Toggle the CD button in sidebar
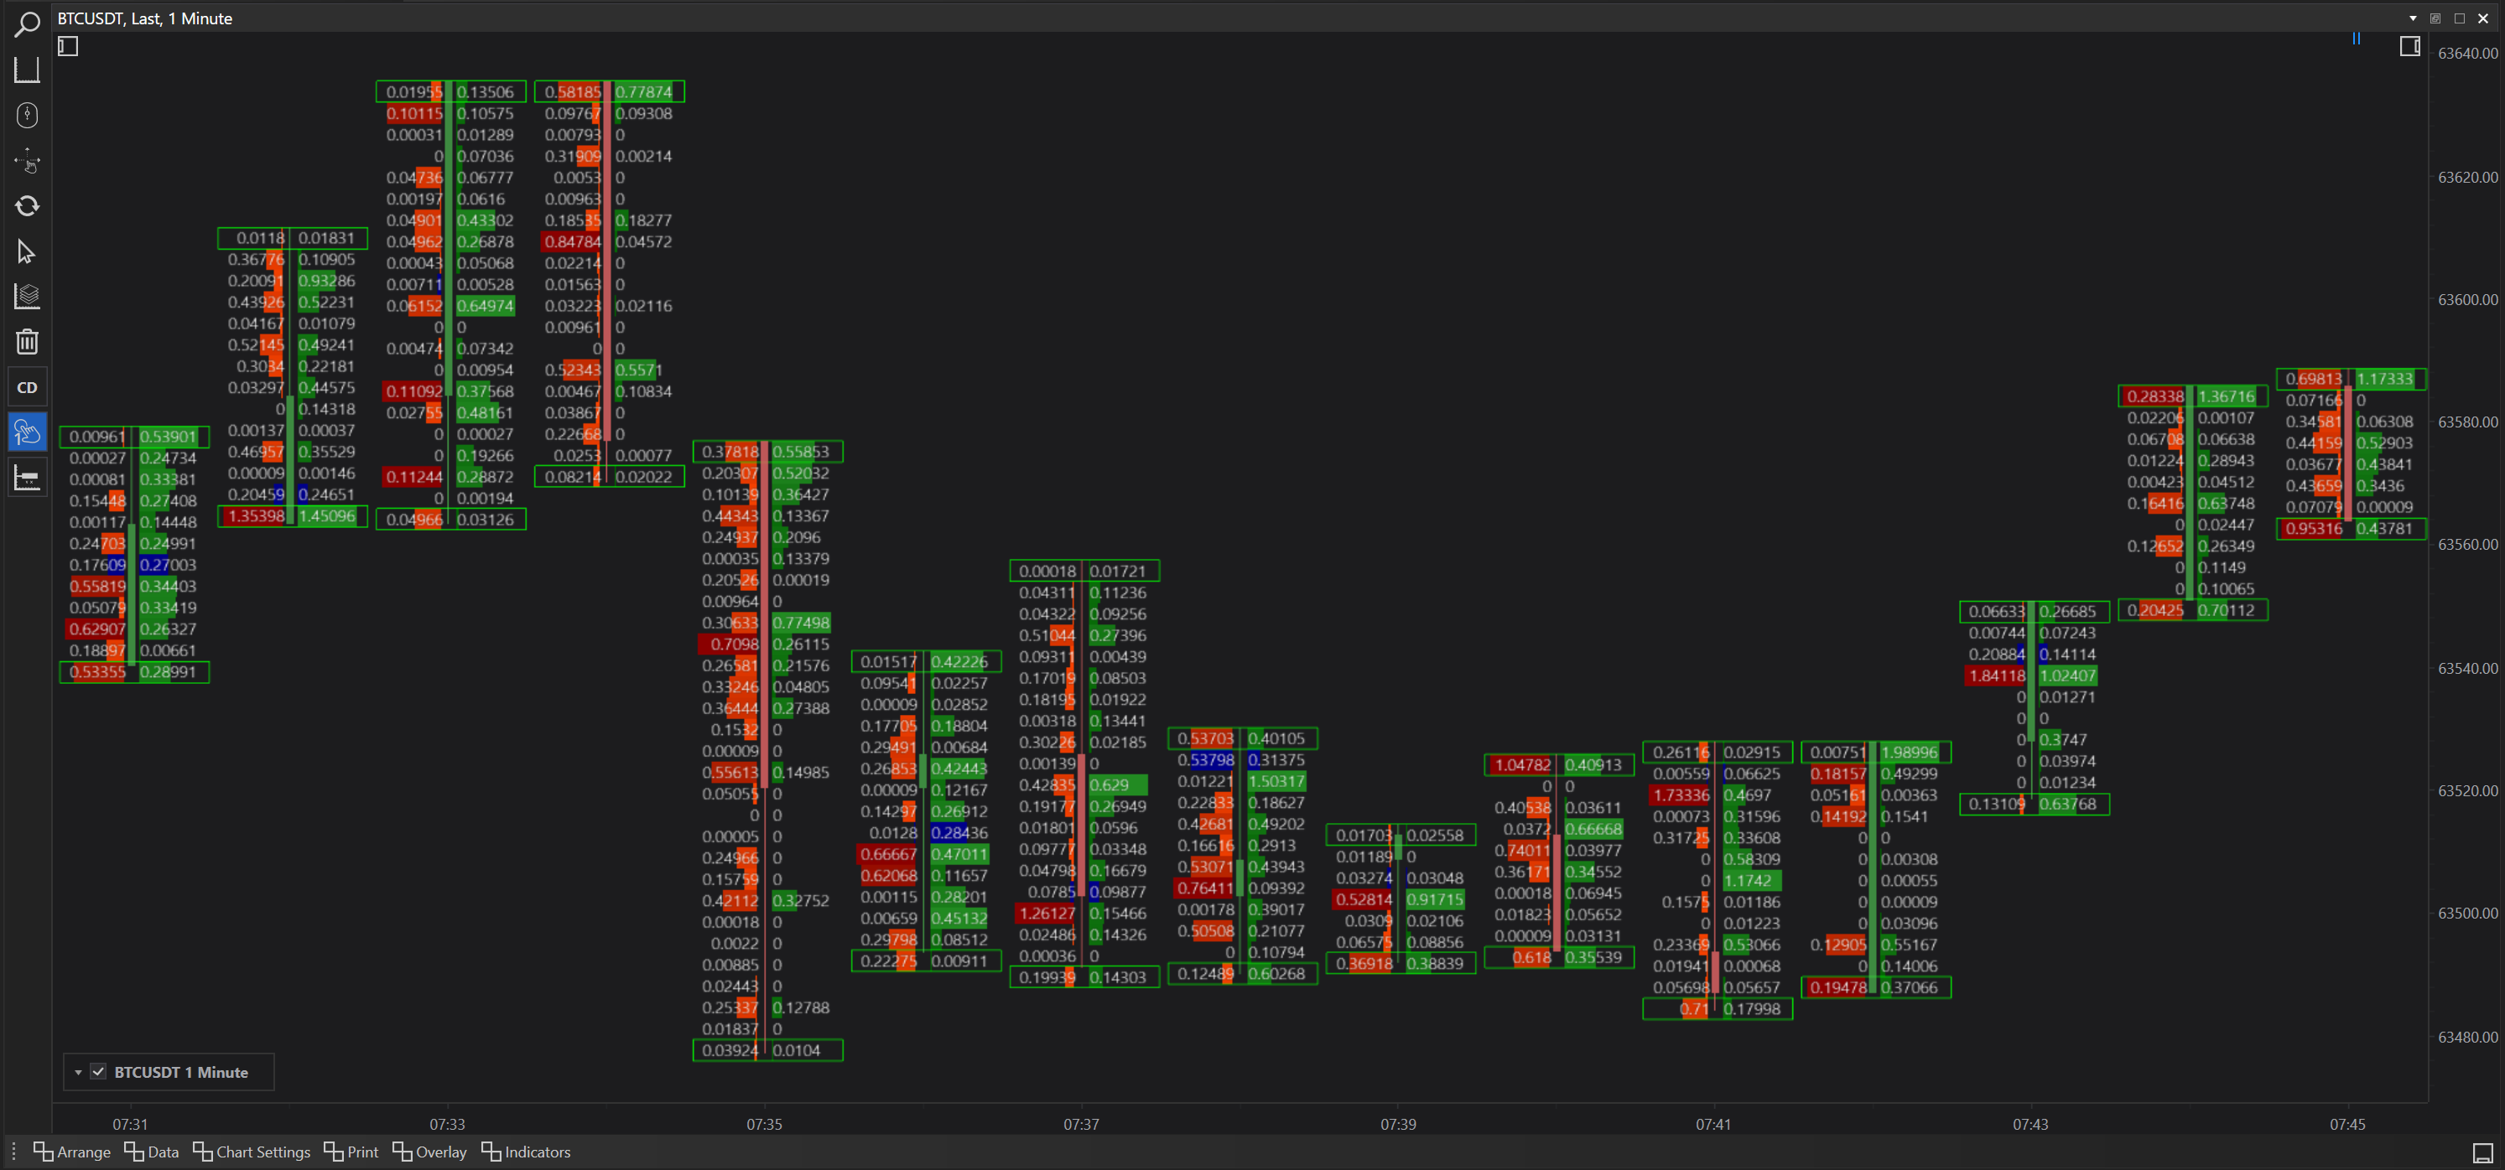The image size is (2505, 1170). 26,388
